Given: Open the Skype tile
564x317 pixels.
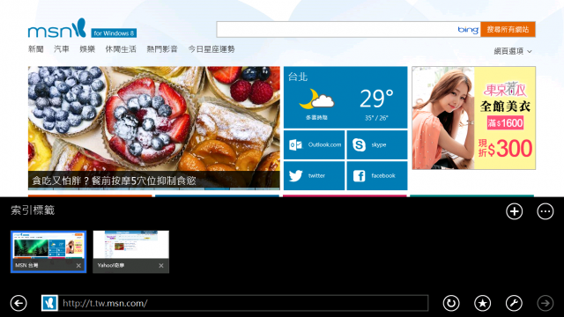Looking at the screenshot, I should pyautogui.click(x=377, y=144).
